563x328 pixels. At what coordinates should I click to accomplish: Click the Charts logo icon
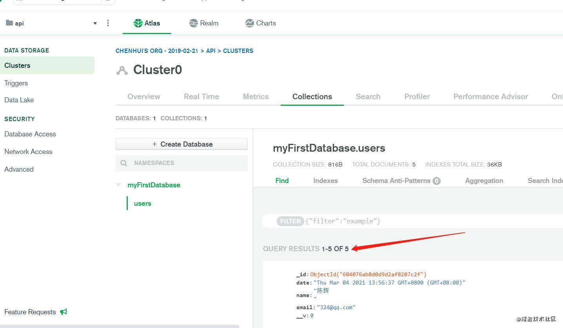(250, 23)
